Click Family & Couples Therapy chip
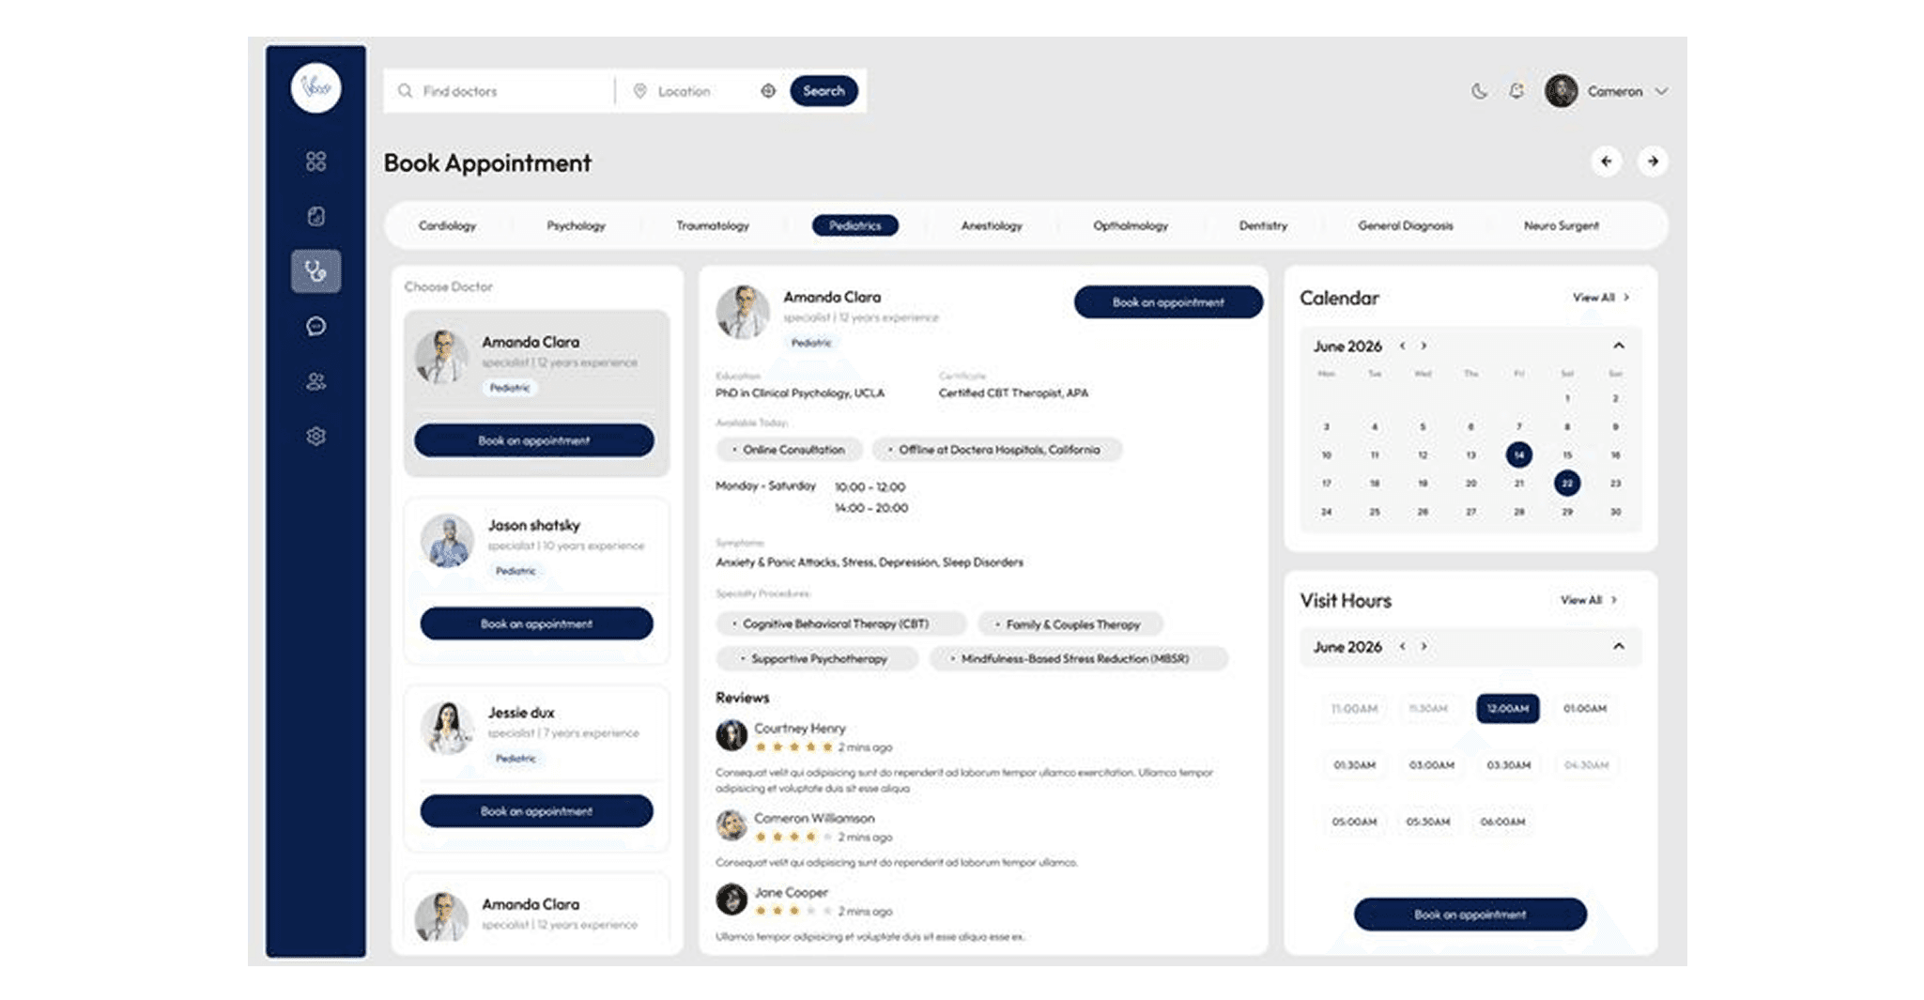The width and height of the screenshot is (1924, 1000). (x=1070, y=624)
